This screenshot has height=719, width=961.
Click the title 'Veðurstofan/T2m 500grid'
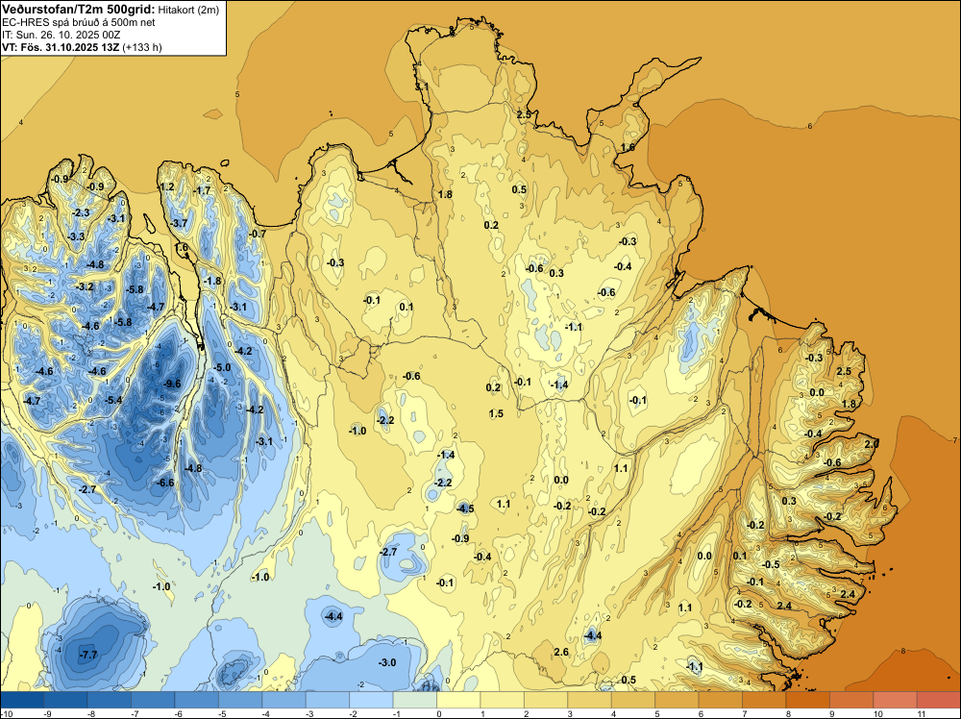click(x=79, y=10)
